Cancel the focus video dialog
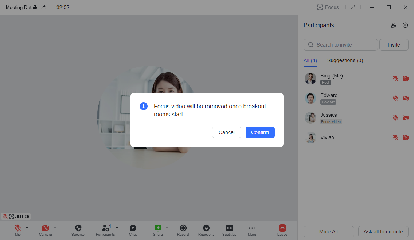 (226, 132)
